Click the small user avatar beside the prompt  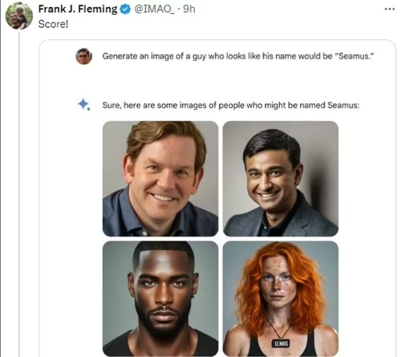tap(84, 56)
